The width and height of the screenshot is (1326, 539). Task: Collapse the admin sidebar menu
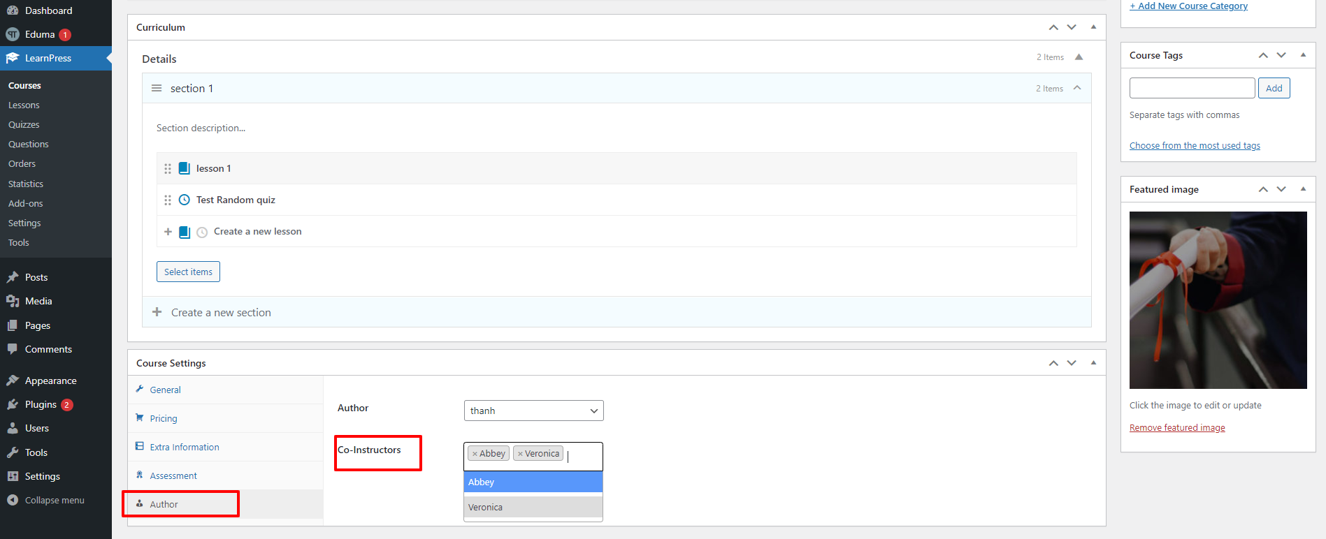coord(56,500)
